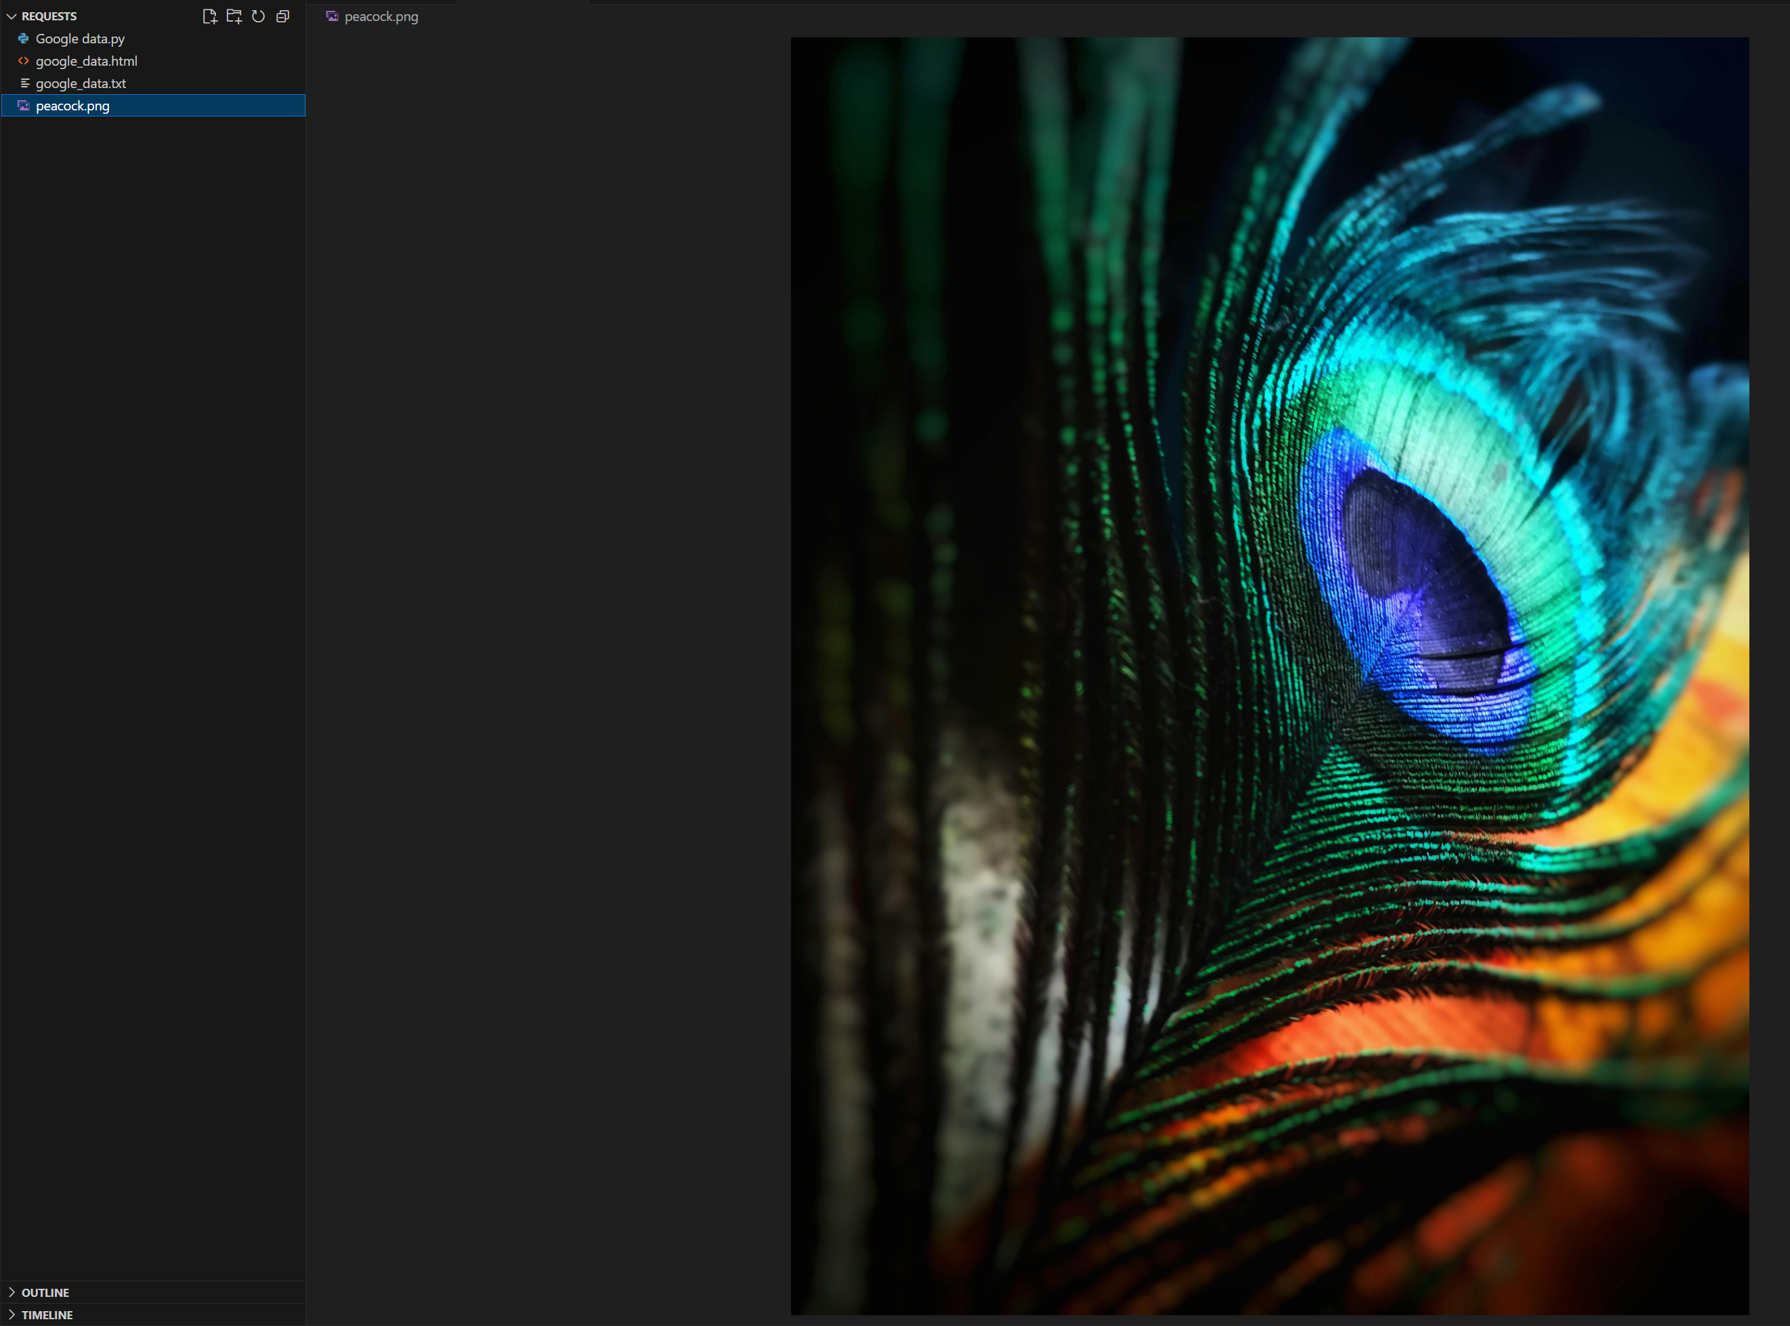The width and height of the screenshot is (1790, 1326).
Task: Select the peacock.png entry in the Explorer
Action: (x=73, y=106)
